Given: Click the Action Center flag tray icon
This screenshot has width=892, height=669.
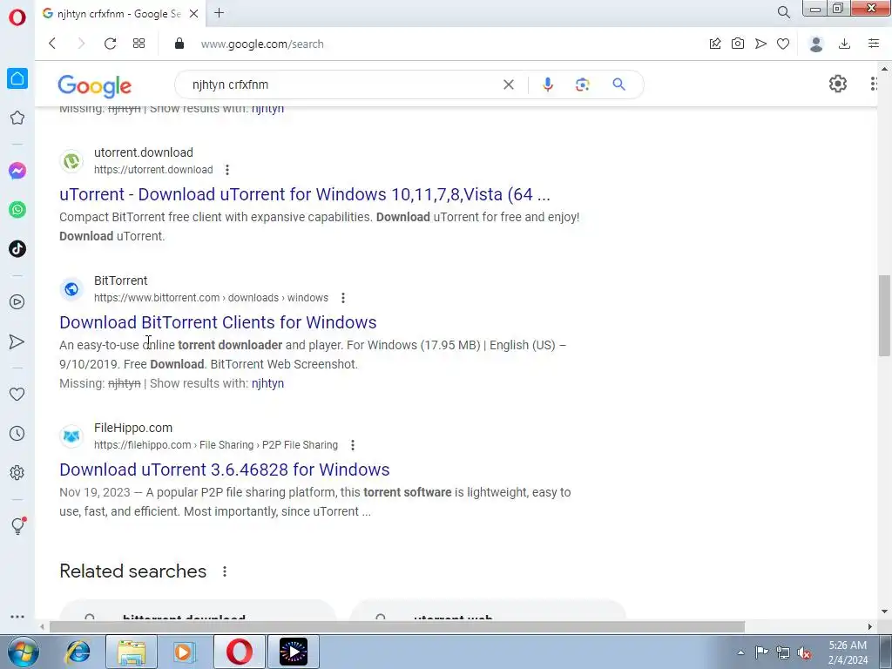Looking at the screenshot, I should pyautogui.click(x=761, y=652).
